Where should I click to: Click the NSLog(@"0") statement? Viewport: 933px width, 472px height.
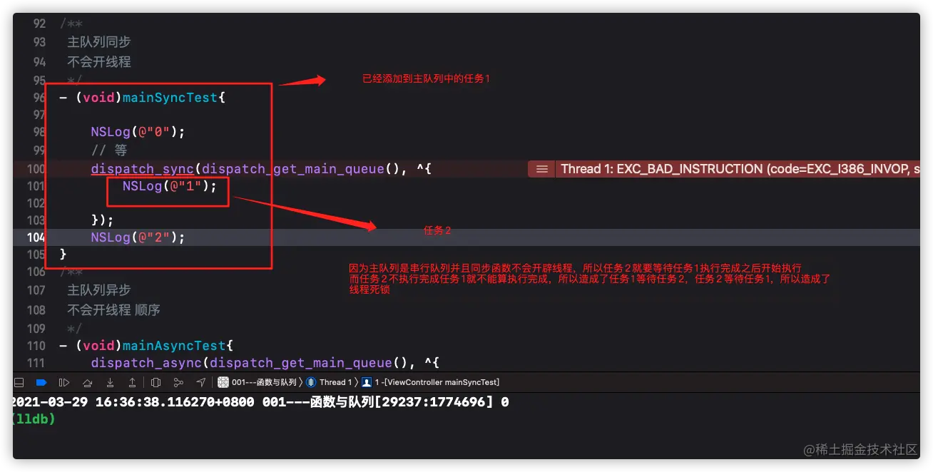(138, 132)
